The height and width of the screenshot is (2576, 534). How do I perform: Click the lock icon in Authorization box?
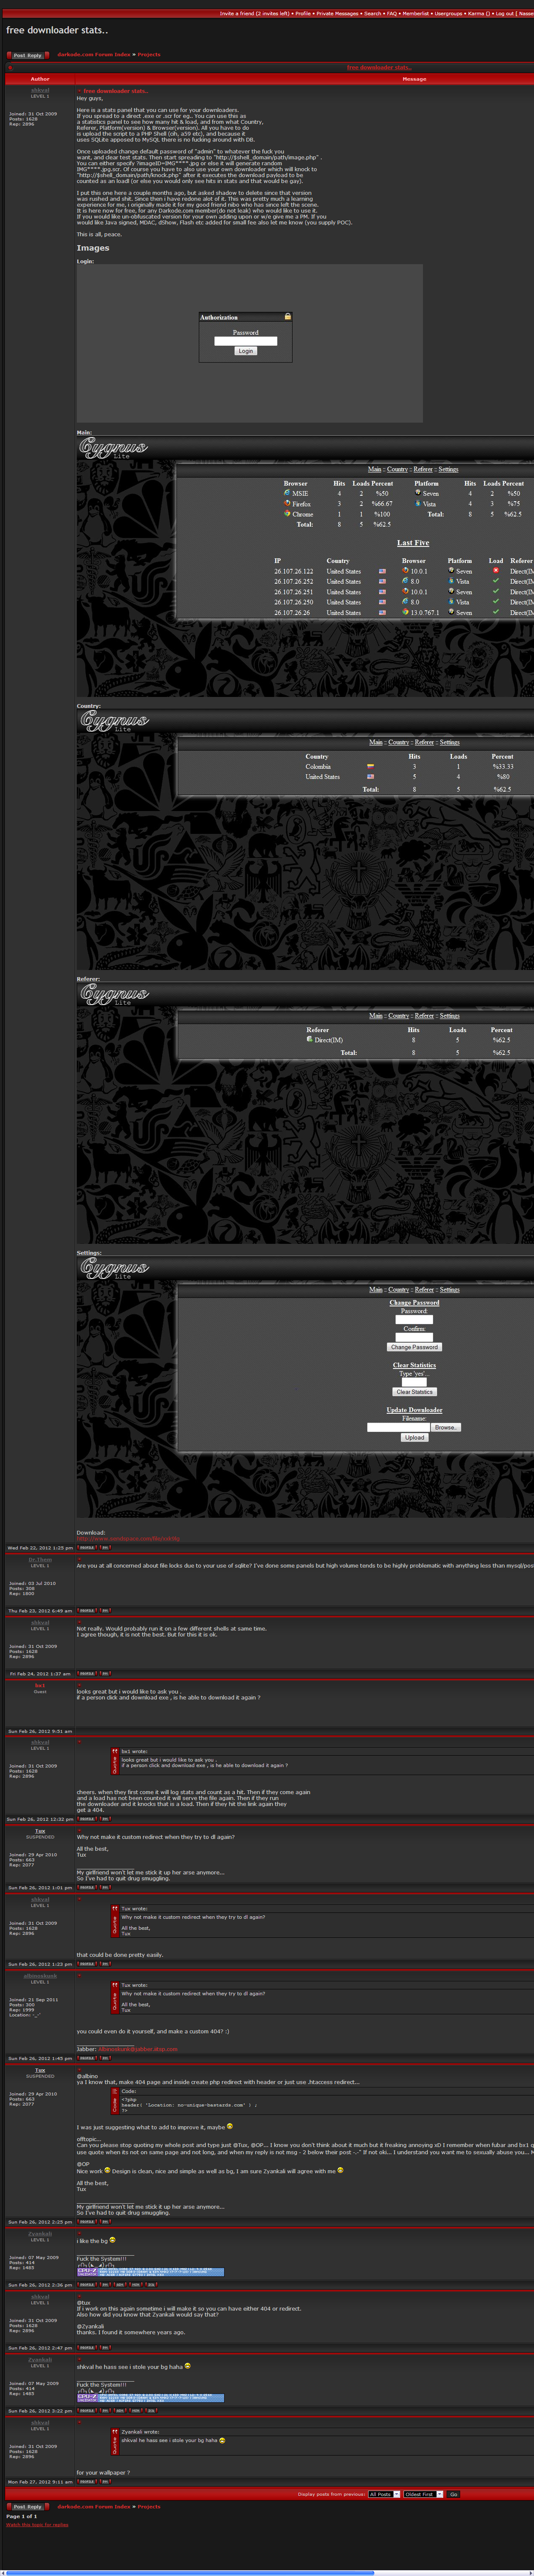click(x=287, y=317)
